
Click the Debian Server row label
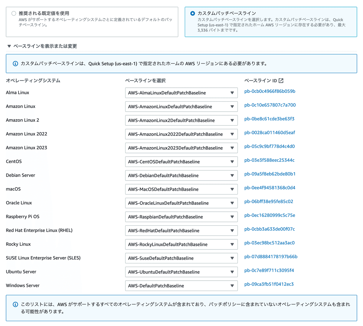pyautogui.click(x=21, y=175)
